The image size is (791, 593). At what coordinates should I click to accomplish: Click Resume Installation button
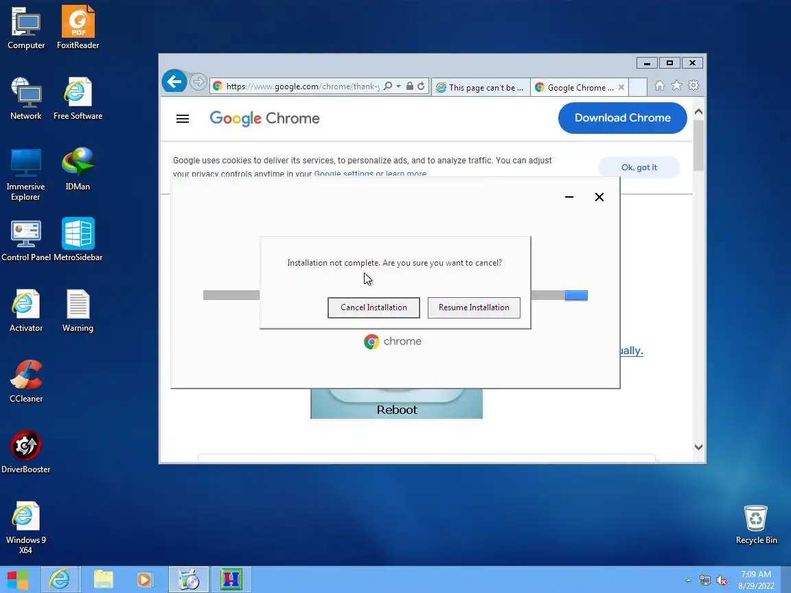474,307
